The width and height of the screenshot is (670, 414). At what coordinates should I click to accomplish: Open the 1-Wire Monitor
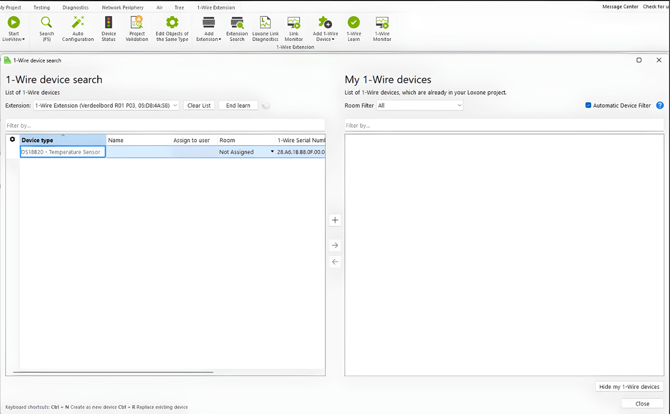coord(382,28)
